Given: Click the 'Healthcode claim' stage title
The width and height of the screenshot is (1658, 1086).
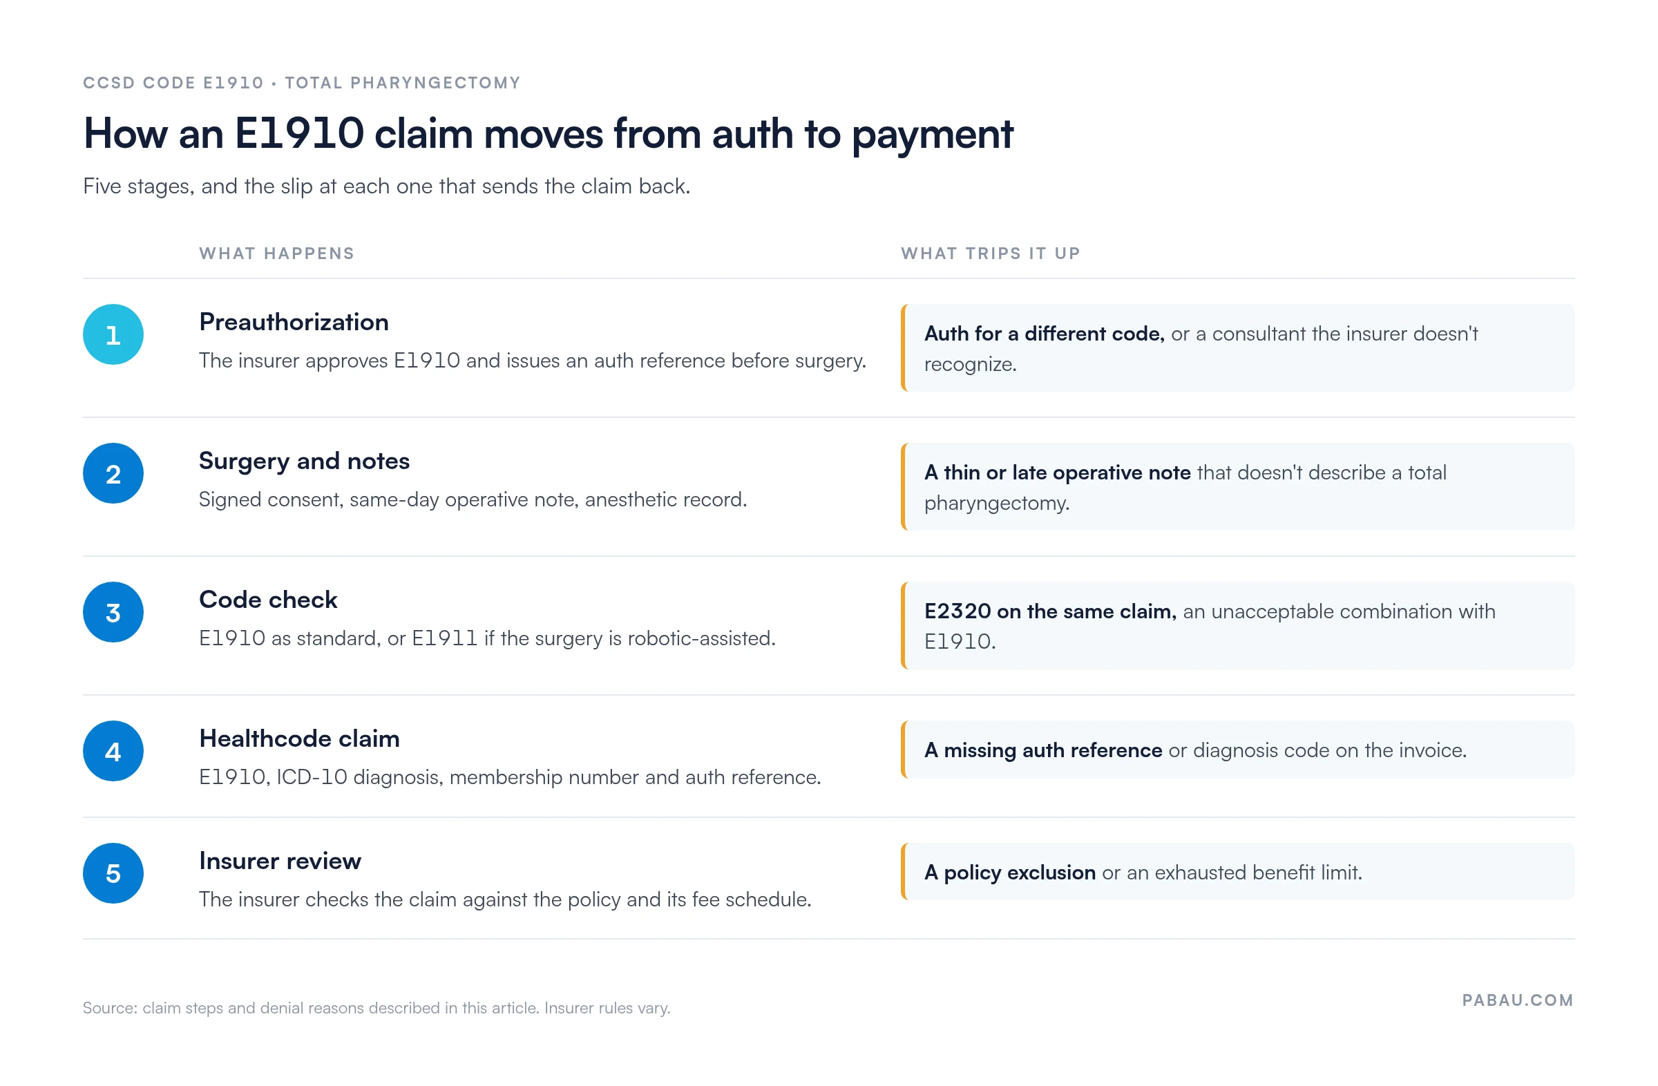Looking at the screenshot, I should [x=300, y=739].
